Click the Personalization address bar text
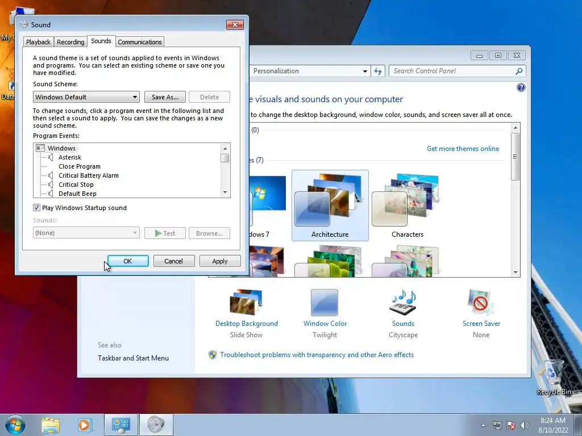This screenshot has height=436, width=582. pos(276,71)
